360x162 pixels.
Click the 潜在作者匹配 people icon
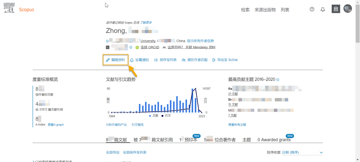pyautogui.click(x=183, y=60)
